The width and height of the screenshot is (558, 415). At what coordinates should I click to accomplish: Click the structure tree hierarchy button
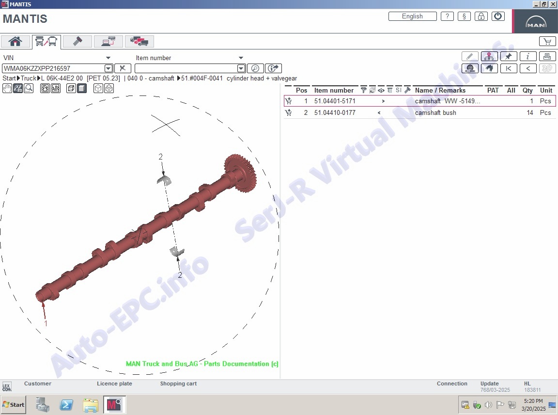click(489, 56)
